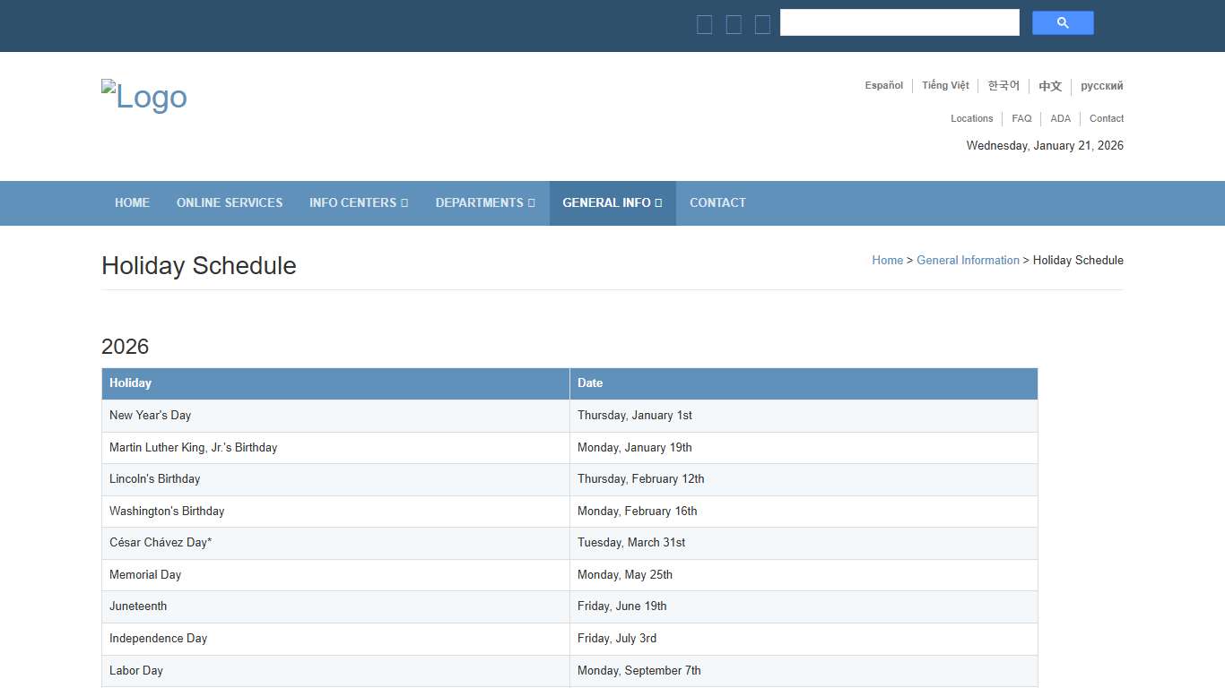
Task: Expand the Info Centers dropdown menu
Action: click(x=358, y=203)
